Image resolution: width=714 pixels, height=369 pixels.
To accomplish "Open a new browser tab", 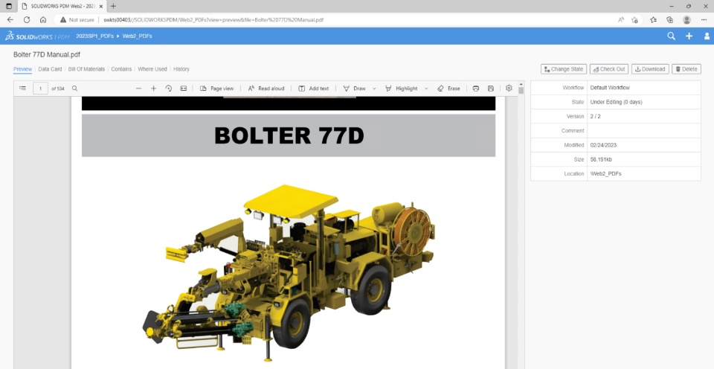I will [x=113, y=6].
